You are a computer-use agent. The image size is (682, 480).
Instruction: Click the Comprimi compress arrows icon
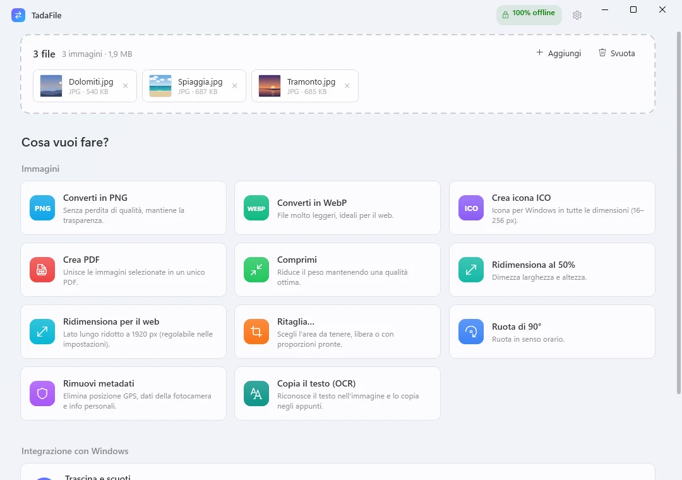pyautogui.click(x=256, y=270)
